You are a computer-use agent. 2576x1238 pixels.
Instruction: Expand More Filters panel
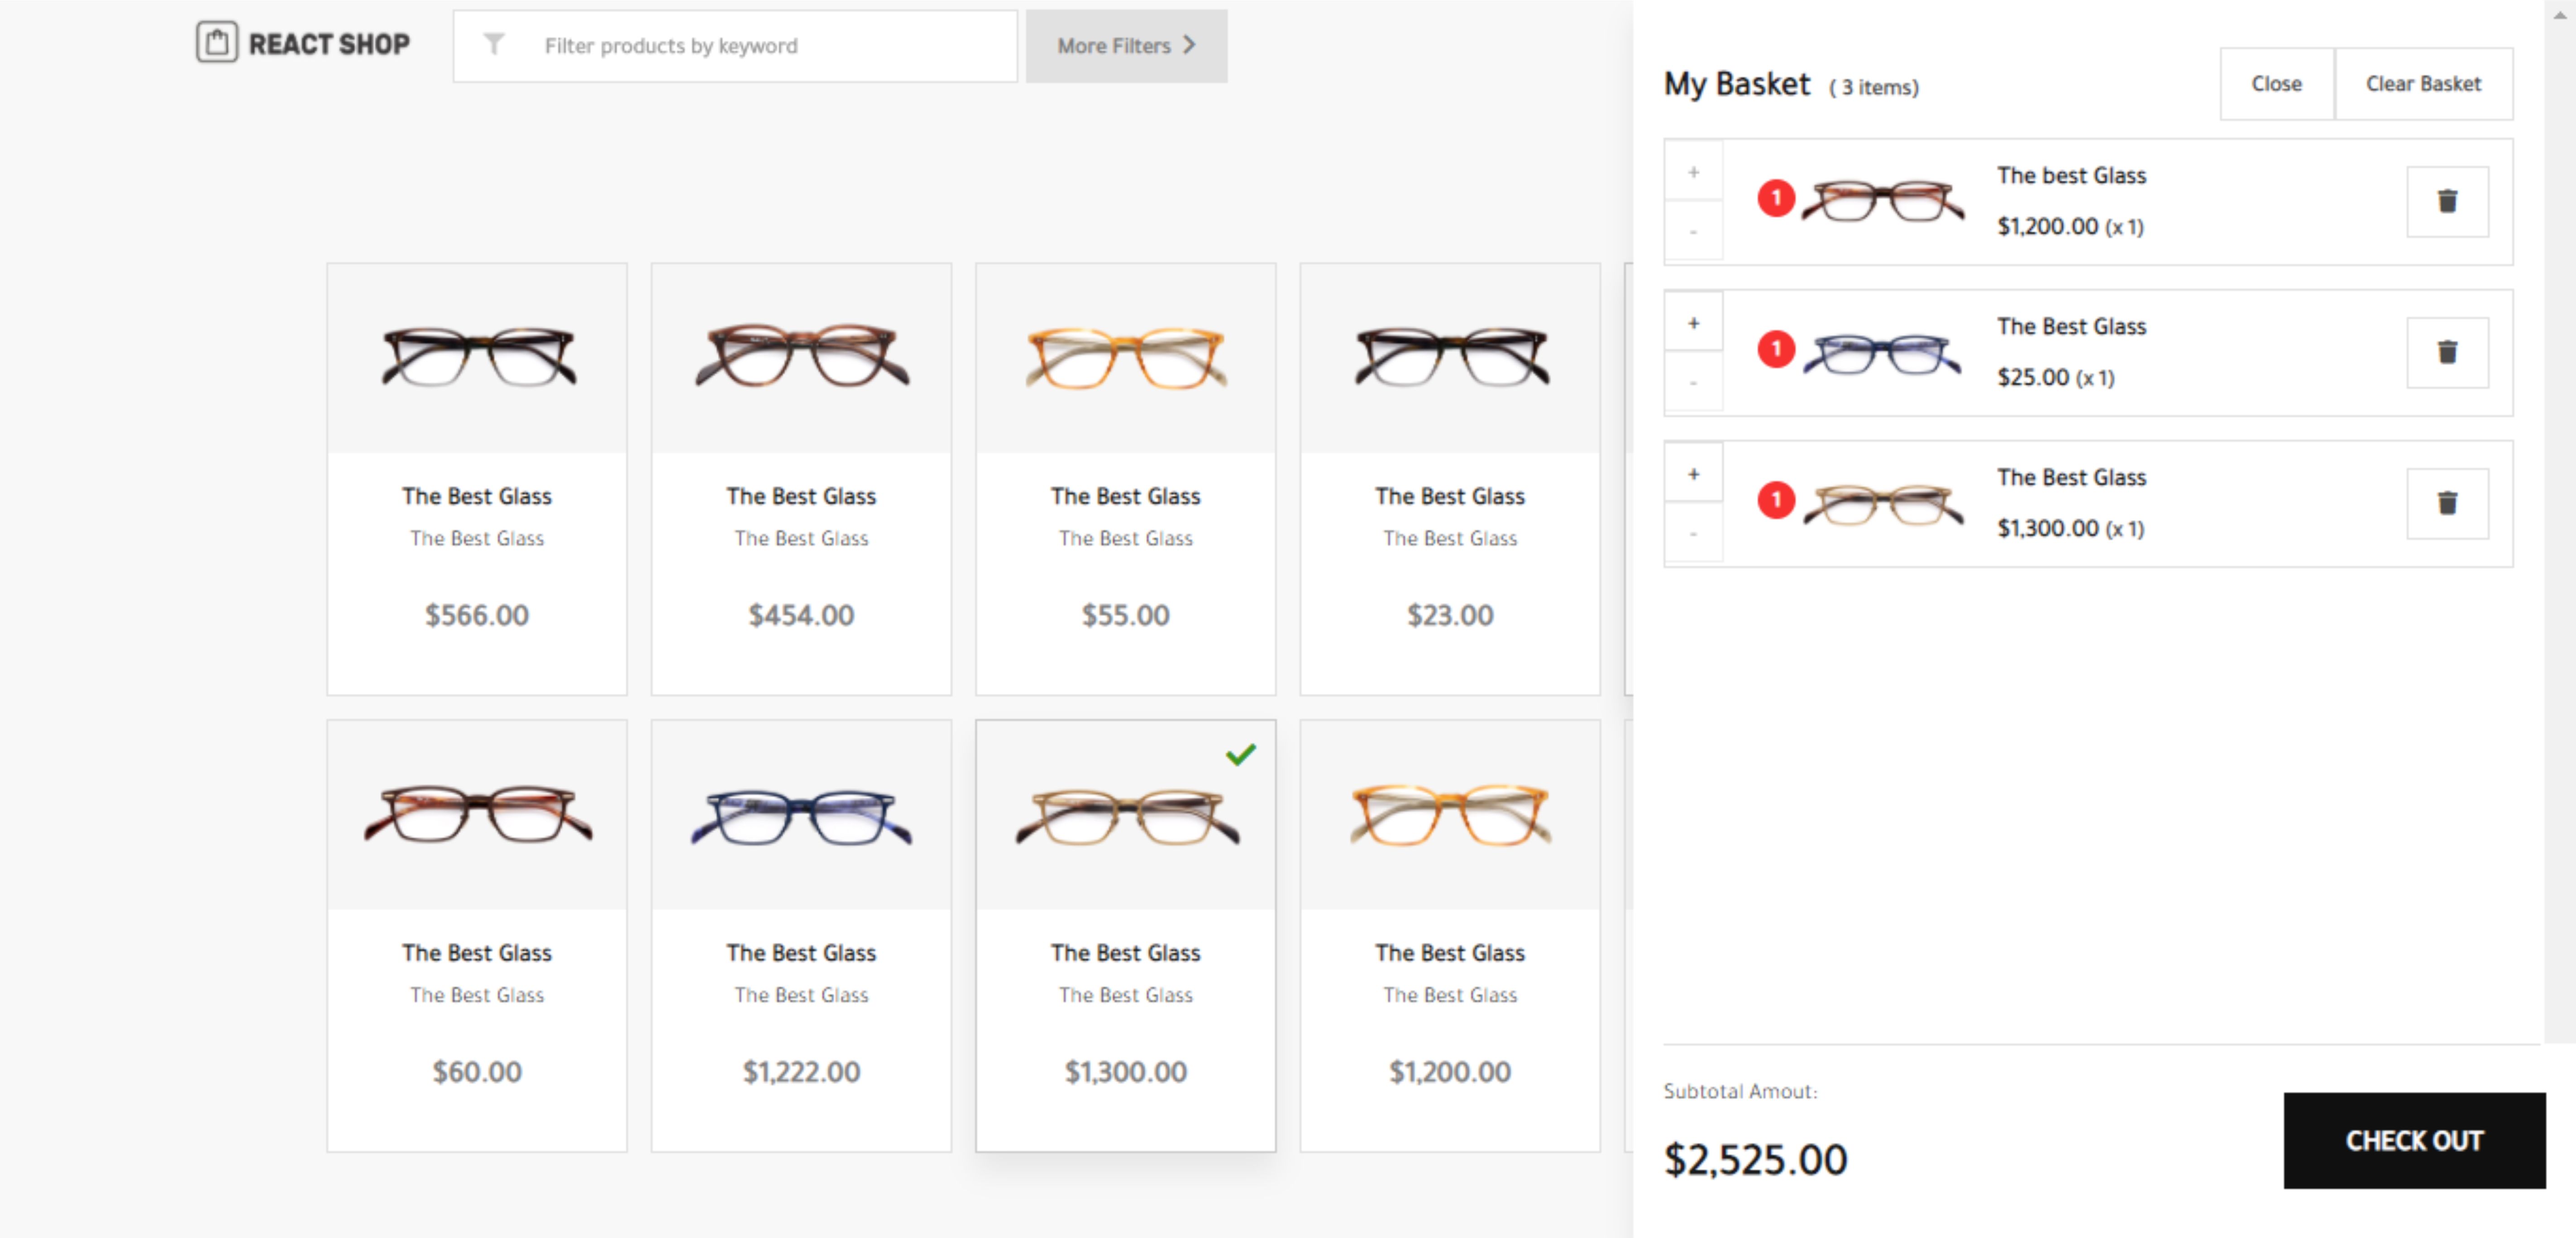coord(1126,46)
